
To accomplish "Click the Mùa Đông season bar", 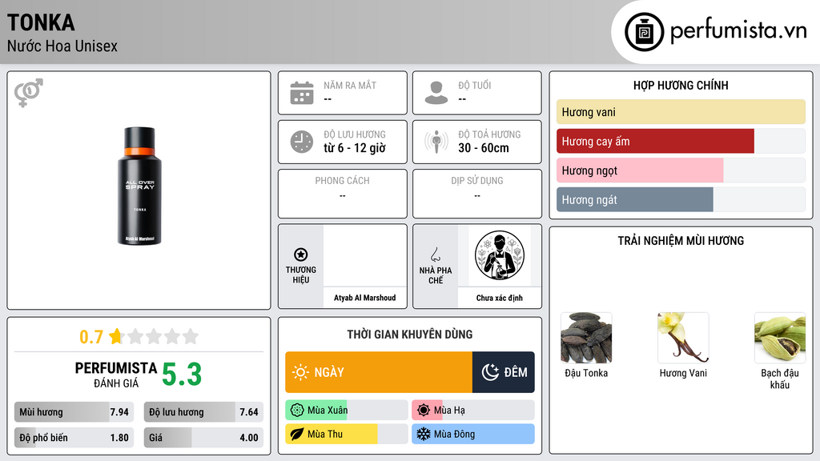I will tap(473, 434).
